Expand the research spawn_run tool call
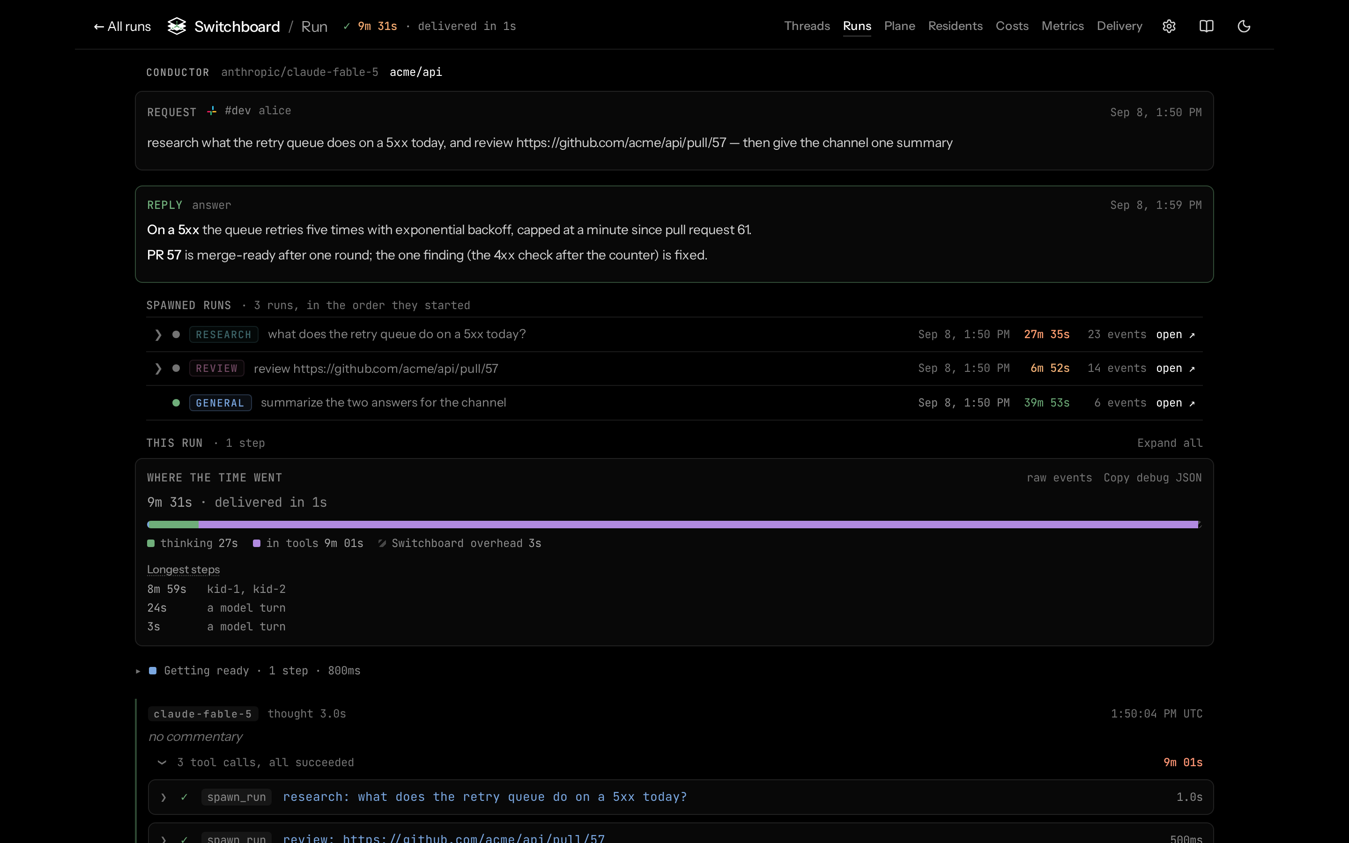Image resolution: width=1349 pixels, height=843 pixels. tap(163, 797)
